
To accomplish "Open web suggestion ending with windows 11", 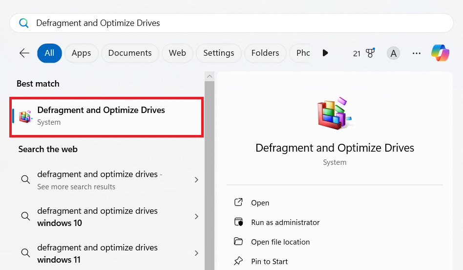I will click(x=106, y=253).
